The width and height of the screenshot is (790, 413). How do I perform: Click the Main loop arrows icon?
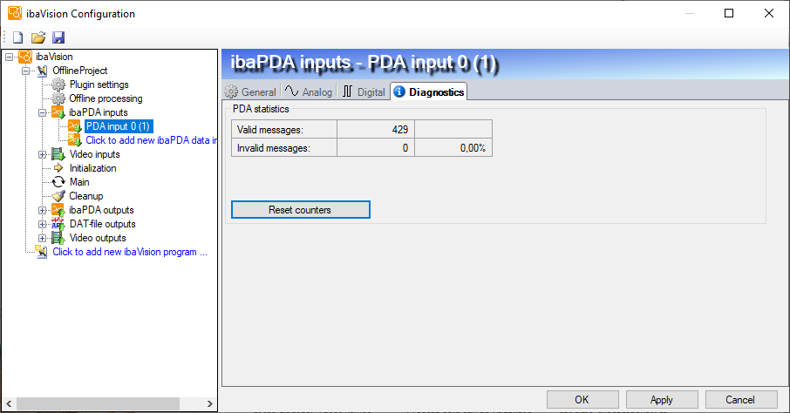58,182
